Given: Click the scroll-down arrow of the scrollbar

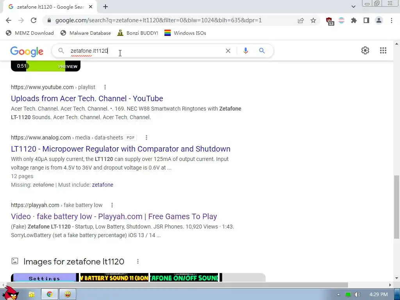Looking at the screenshot, I should pyautogui.click(x=396, y=278).
